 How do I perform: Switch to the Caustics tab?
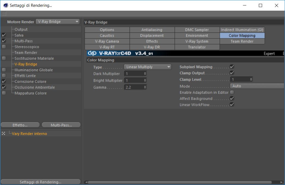pyautogui.click(x=107, y=35)
